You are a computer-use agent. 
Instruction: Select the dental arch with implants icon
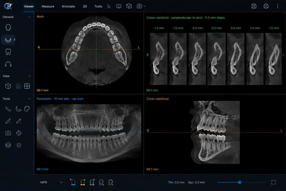[8, 64]
